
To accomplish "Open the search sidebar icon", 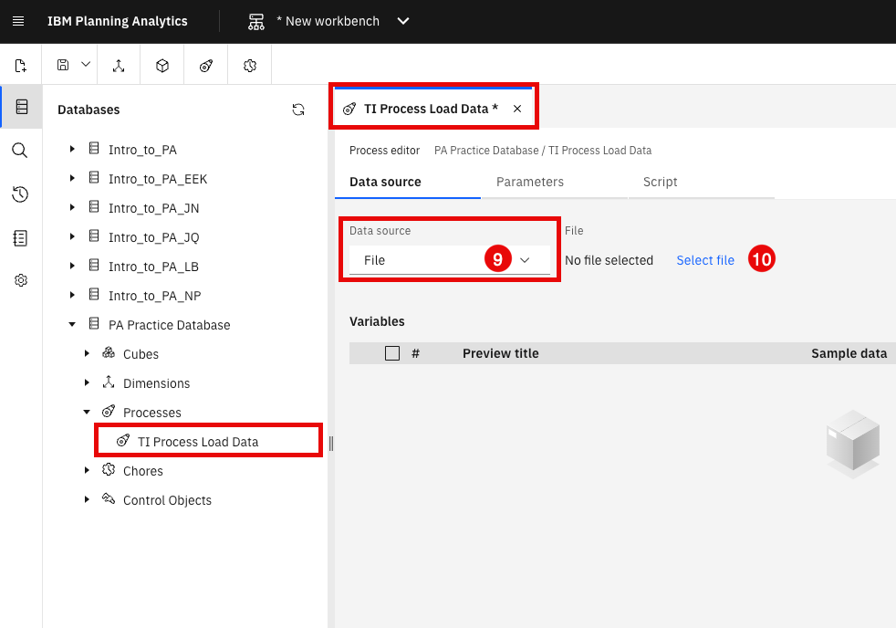I will 20,151.
